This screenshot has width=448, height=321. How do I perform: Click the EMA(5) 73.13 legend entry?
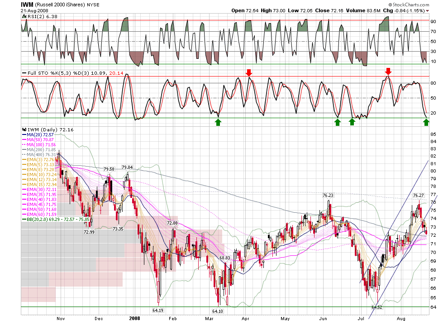click(x=38, y=165)
